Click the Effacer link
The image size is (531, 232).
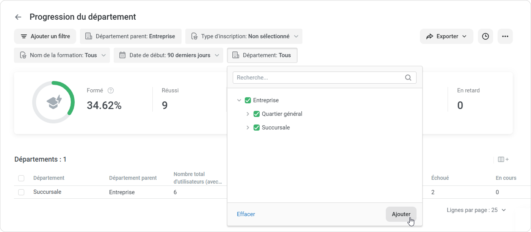[x=246, y=214]
